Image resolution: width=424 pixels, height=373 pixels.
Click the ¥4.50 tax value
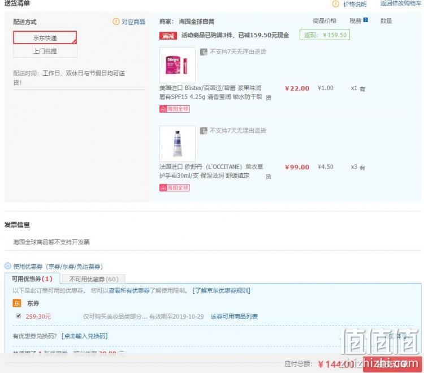(326, 167)
